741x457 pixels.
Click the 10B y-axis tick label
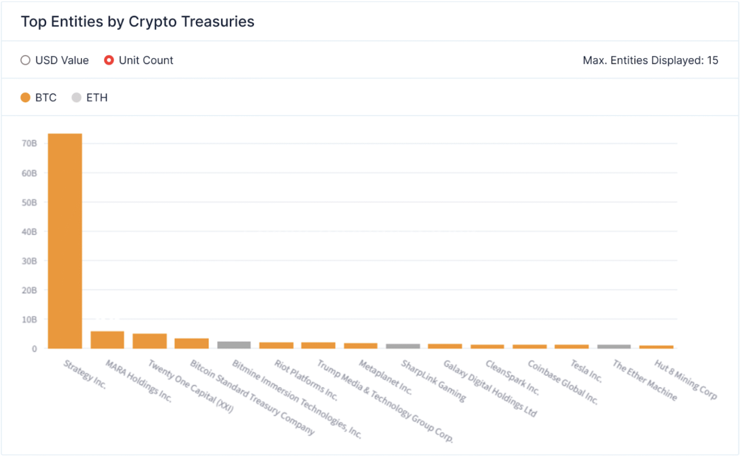[x=29, y=320]
